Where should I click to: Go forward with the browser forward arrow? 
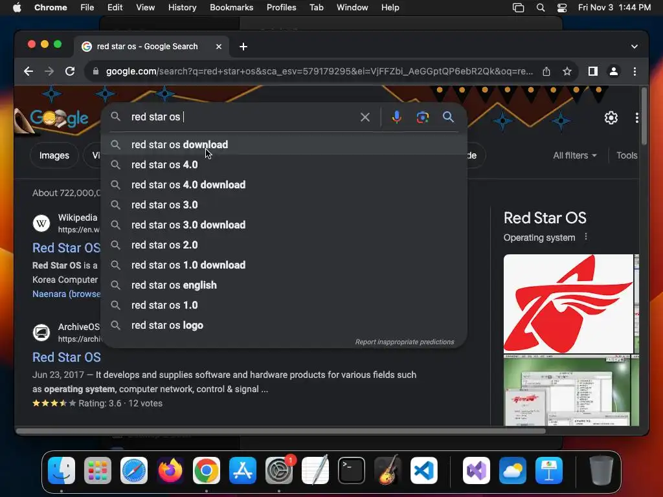49,71
